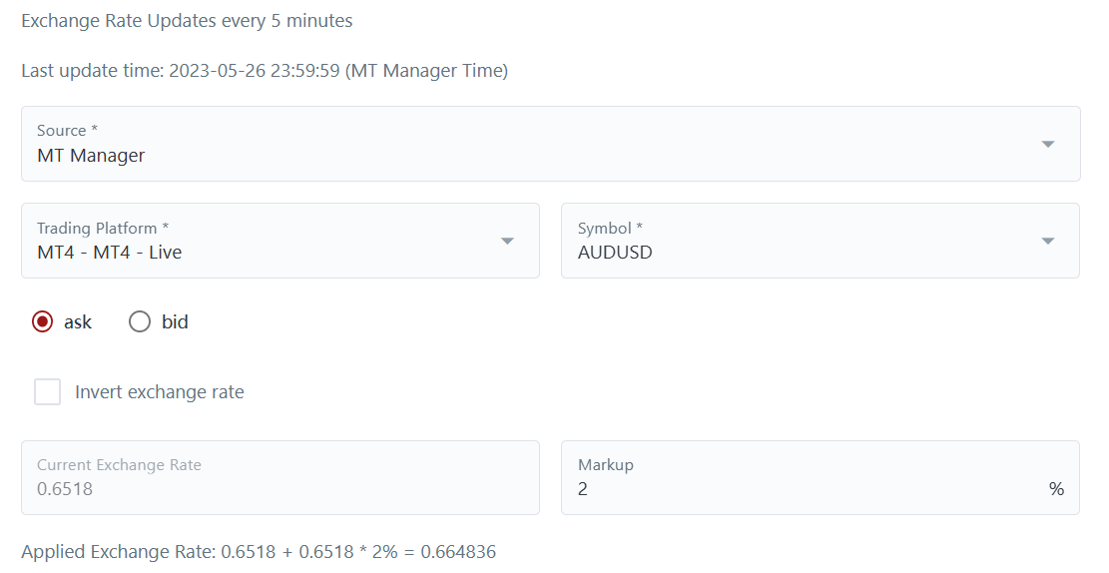The height and width of the screenshot is (573, 1109).
Task: Select the ask radio button
Action: tap(42, 321)
